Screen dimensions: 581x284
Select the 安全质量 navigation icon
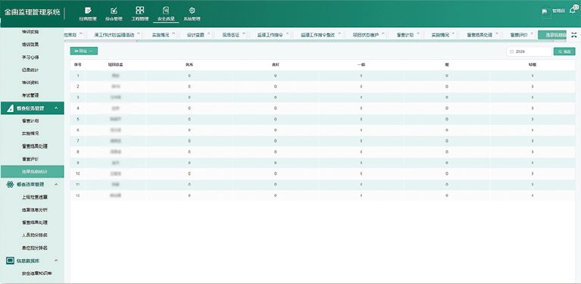(166, 14)
